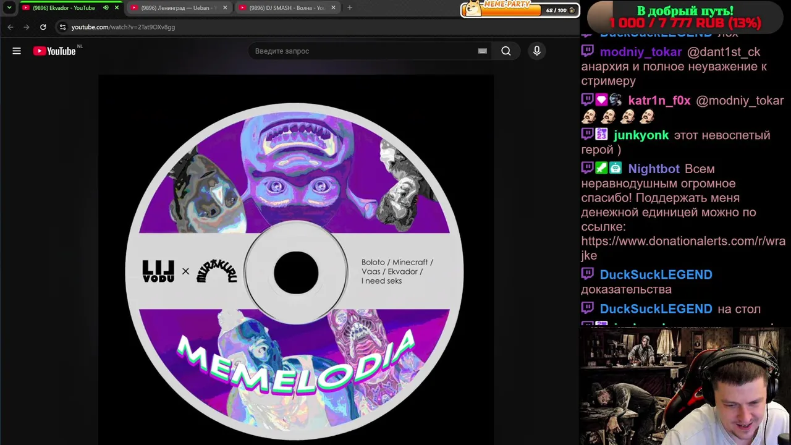Click the Nightbot username in chat

point(654,169)
